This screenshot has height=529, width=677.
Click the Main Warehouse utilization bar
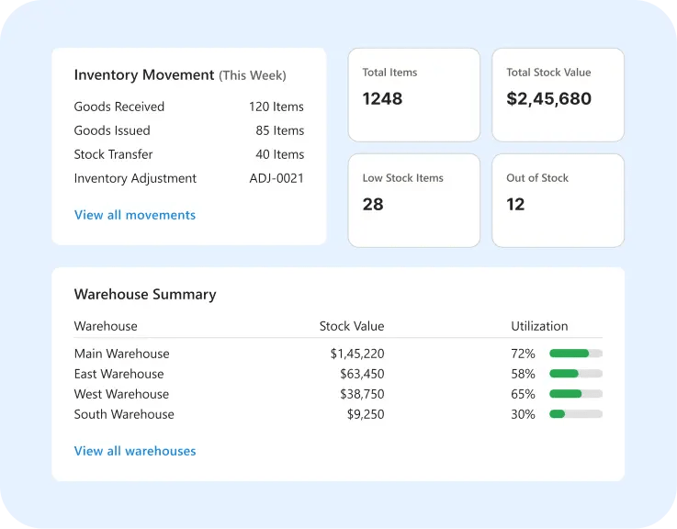pos(576,354)
